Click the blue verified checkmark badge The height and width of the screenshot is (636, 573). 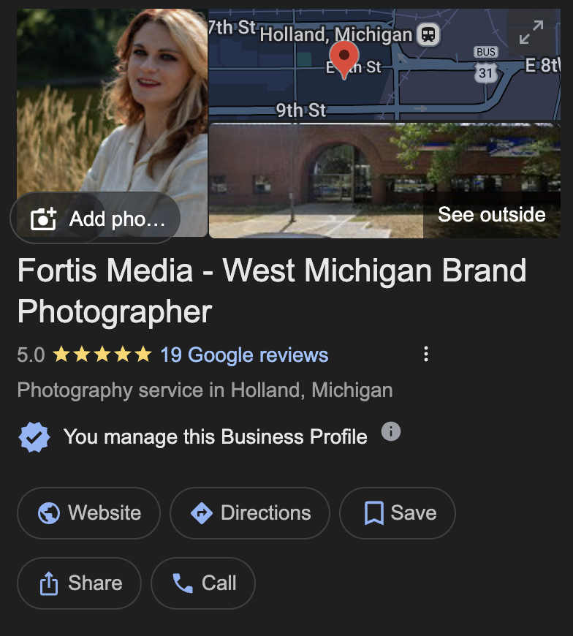34,437
